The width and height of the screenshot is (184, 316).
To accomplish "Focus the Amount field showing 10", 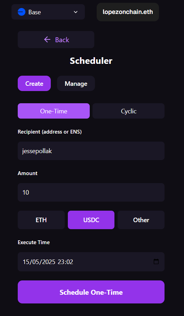I will pos(91,193).
